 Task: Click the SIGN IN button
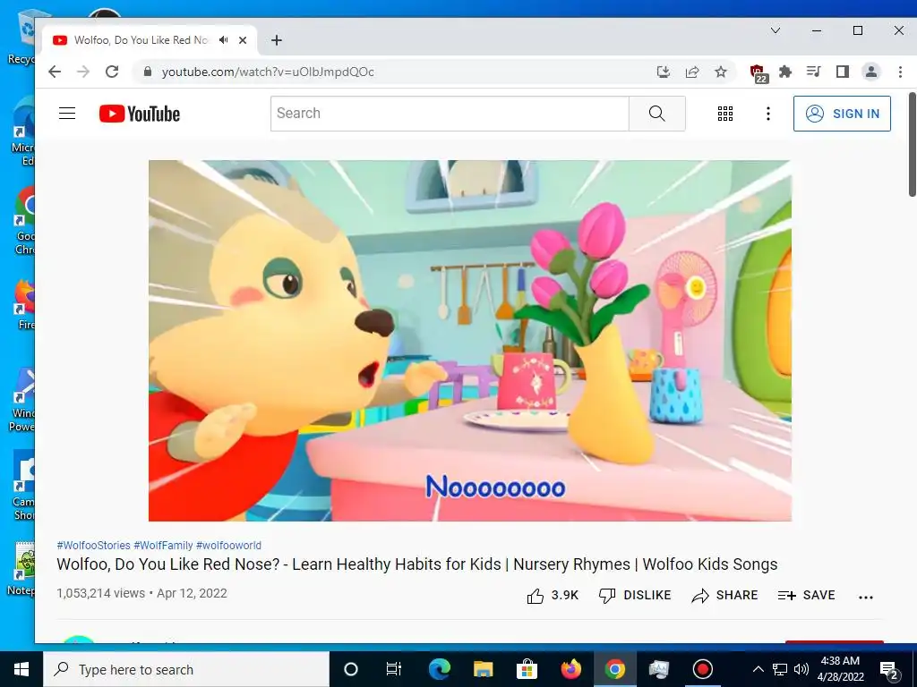[842, 114]
